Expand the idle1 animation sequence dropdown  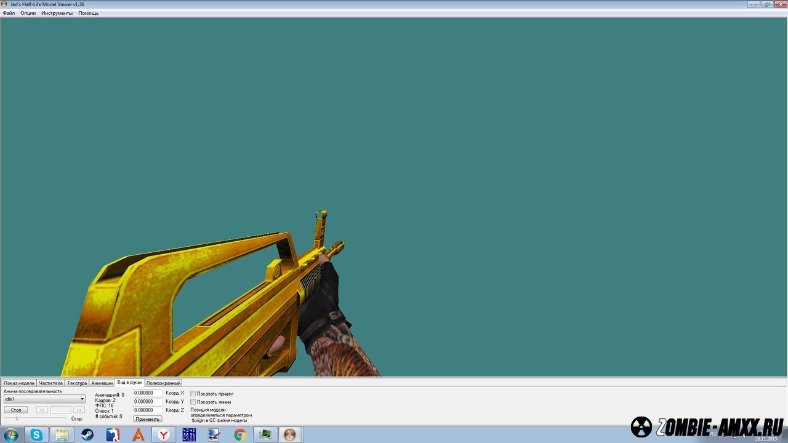tap(44, 399)
